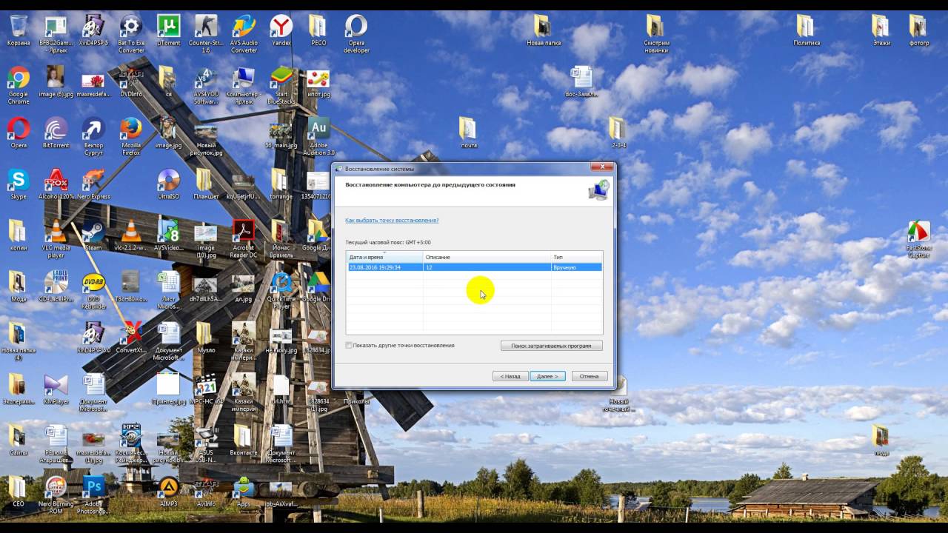The image size is (948, 533).
Task: Open the Skype desktop icon
Action: tap(19, 181)
